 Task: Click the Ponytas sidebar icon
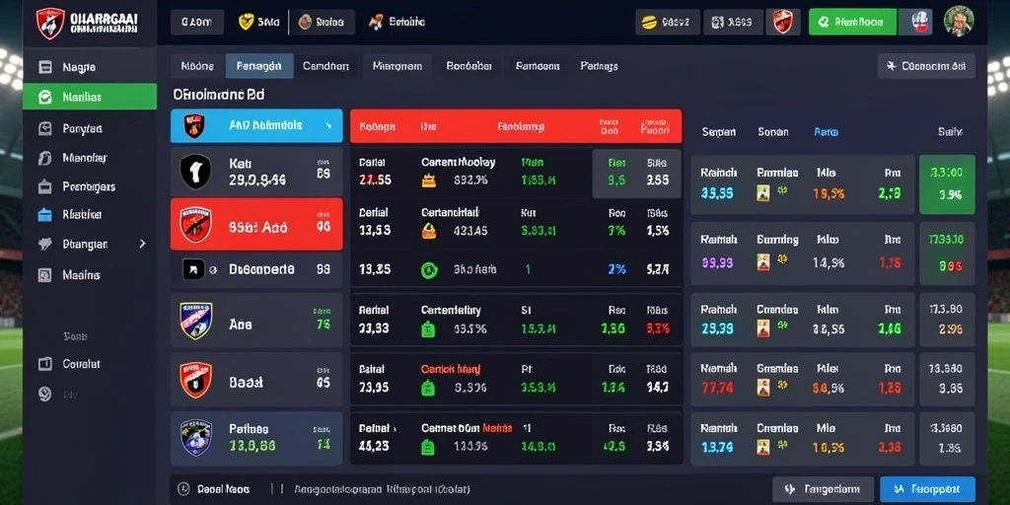[45, 129]
